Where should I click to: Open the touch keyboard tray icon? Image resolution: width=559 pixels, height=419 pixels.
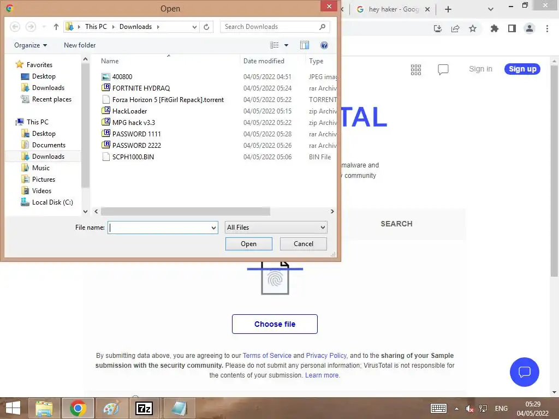click(438, 408)
